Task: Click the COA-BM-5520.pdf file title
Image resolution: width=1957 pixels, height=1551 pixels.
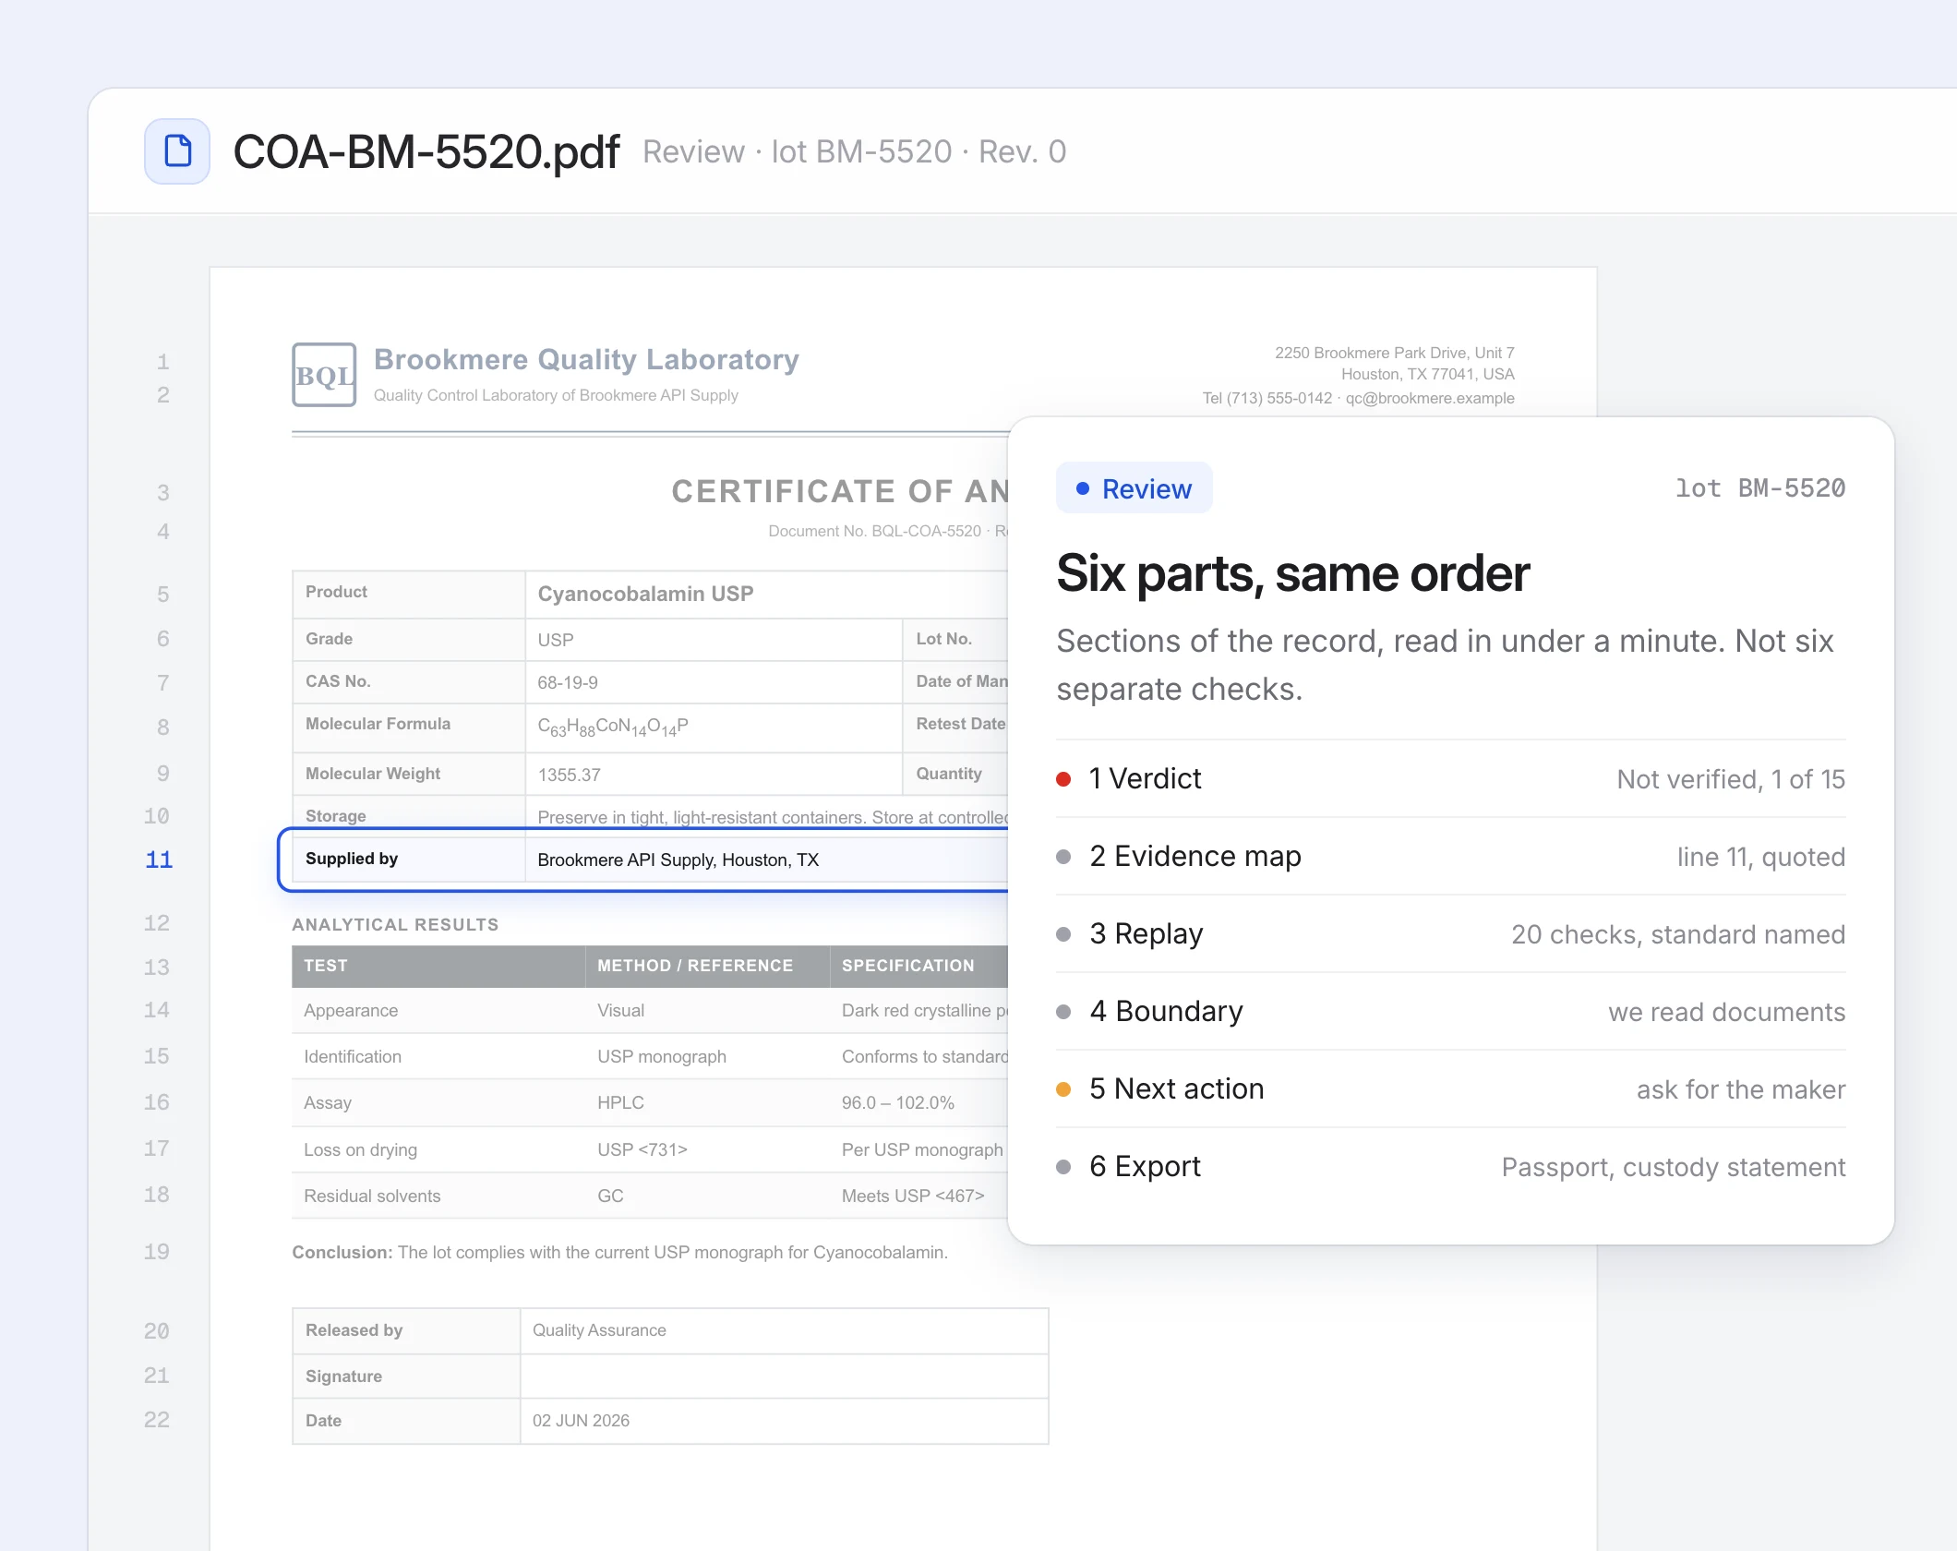Action: click(x=426, y=151)
